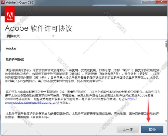Click the paragraph starting '客户可与Adobe直接订立'
Screen dimensions: 168x136
coord(82,97)
